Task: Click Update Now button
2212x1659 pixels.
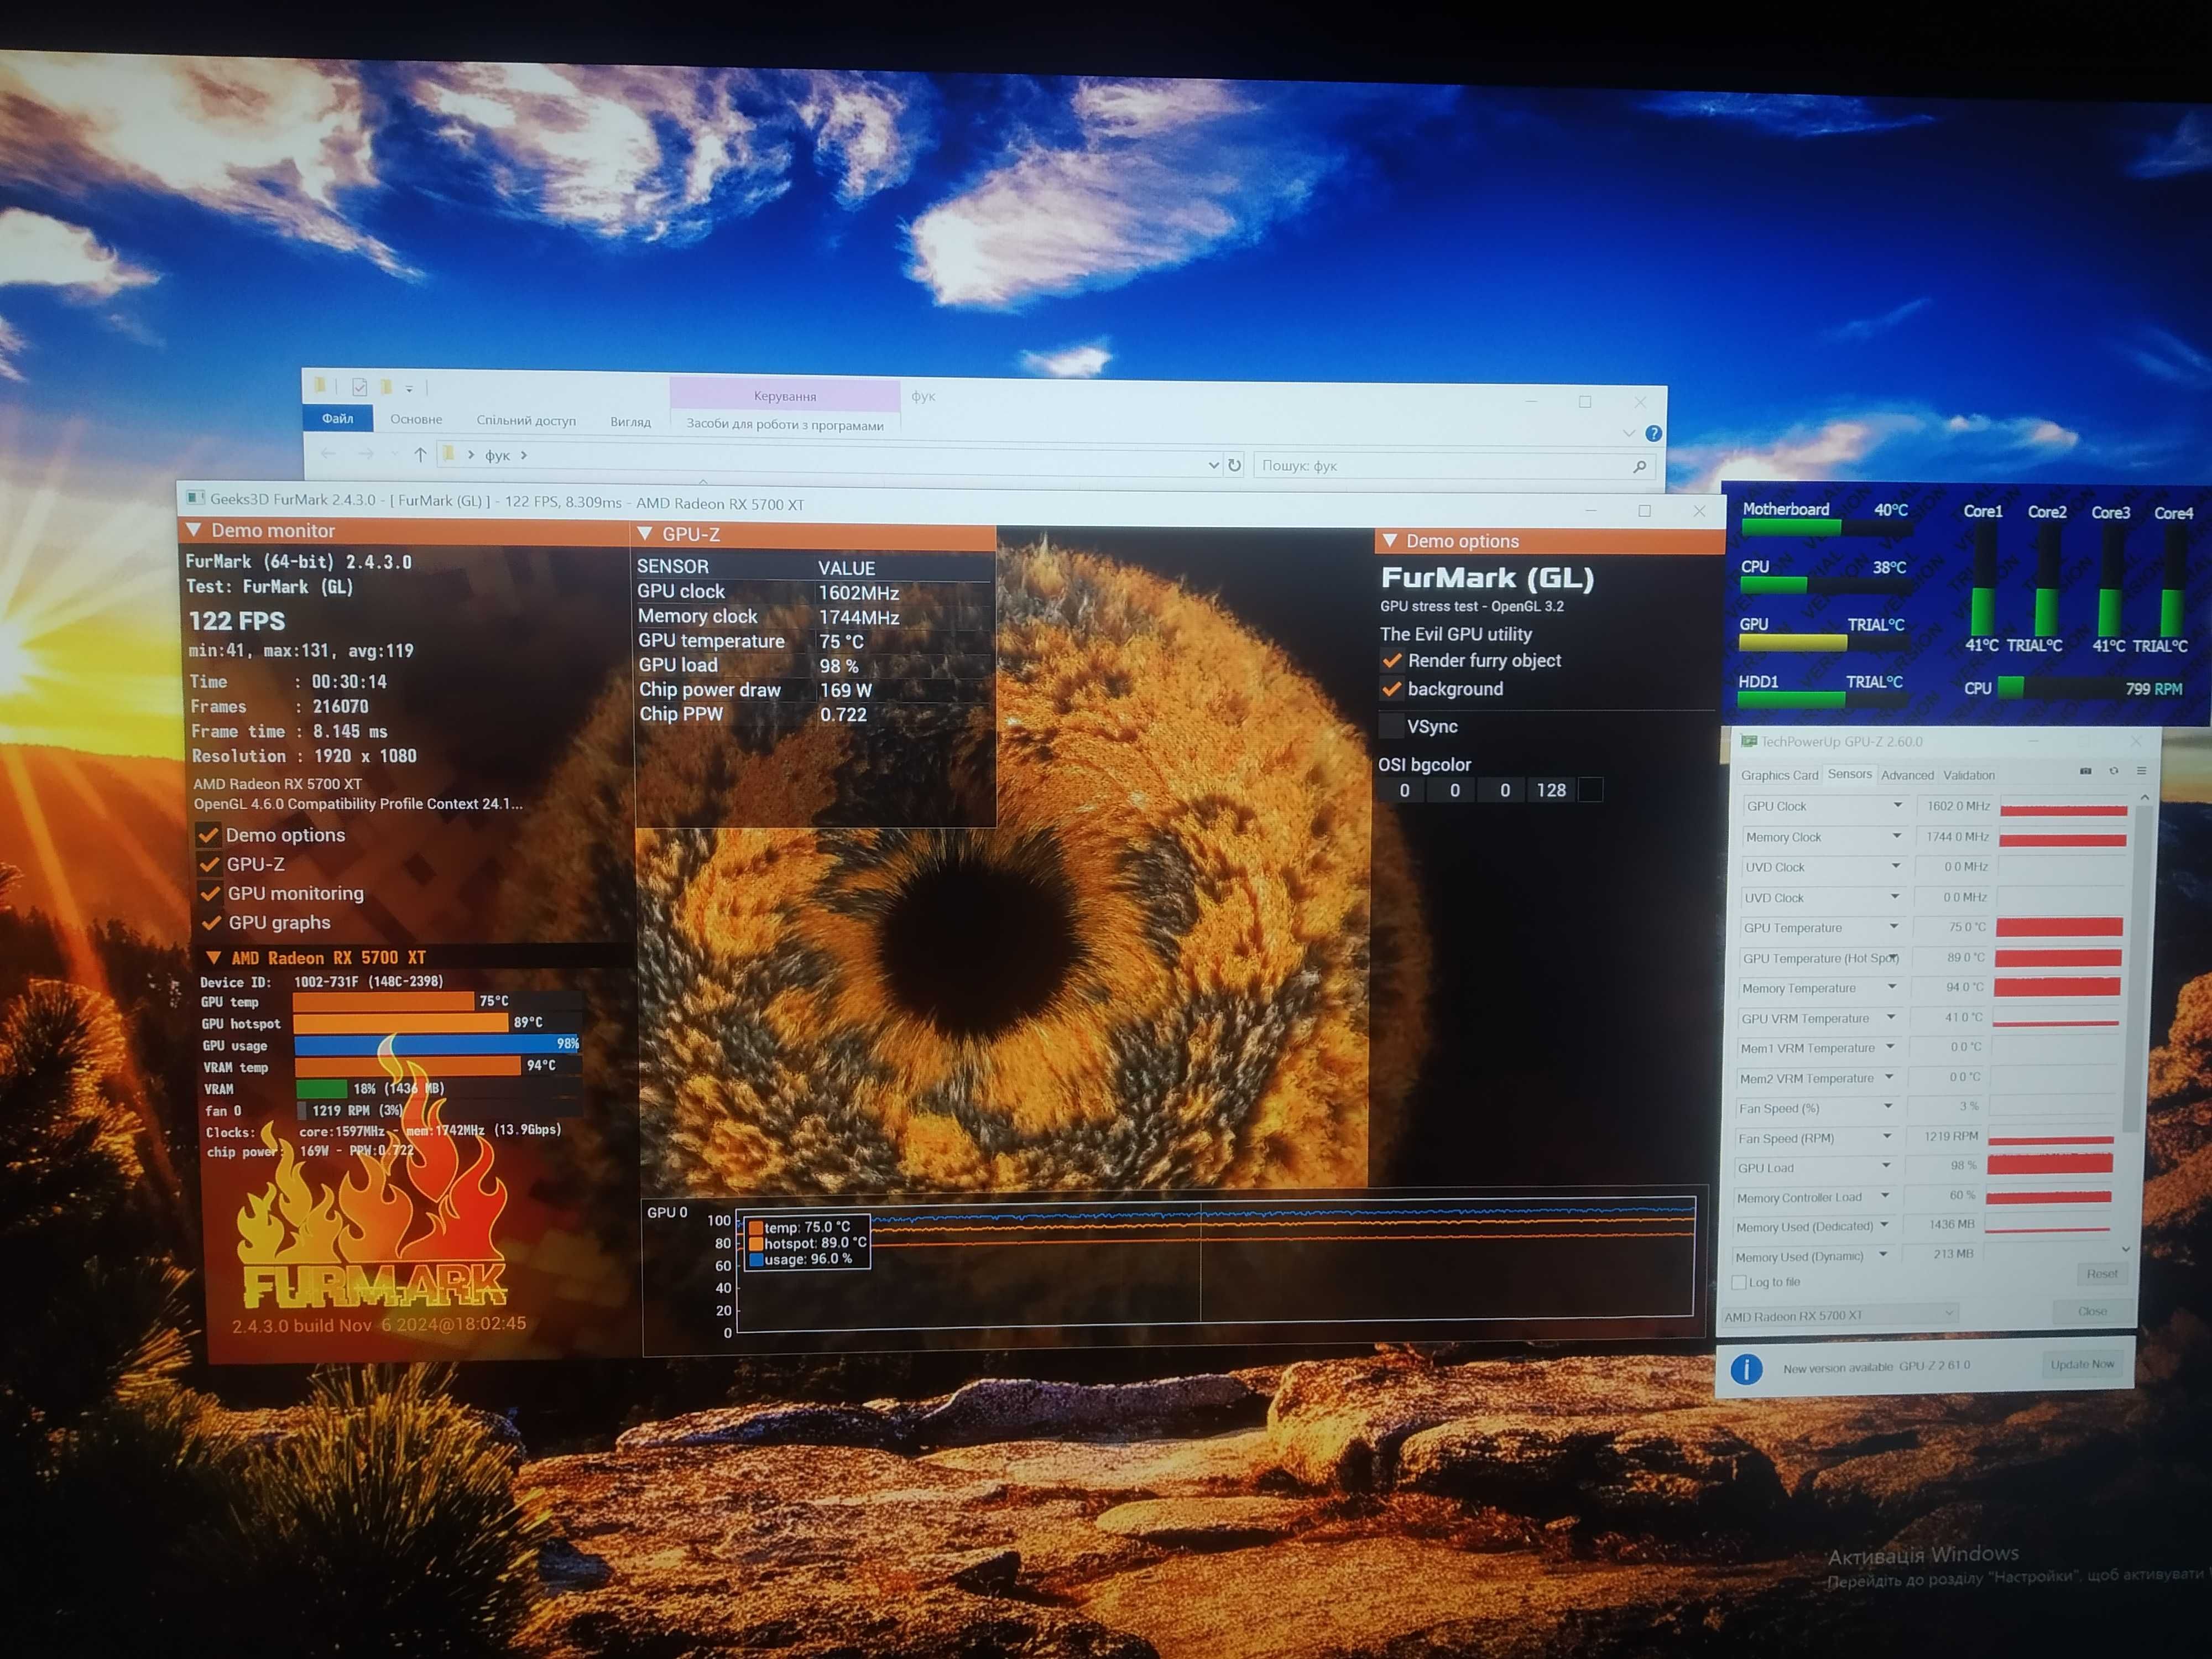Action: (x=2082, y=1364)
